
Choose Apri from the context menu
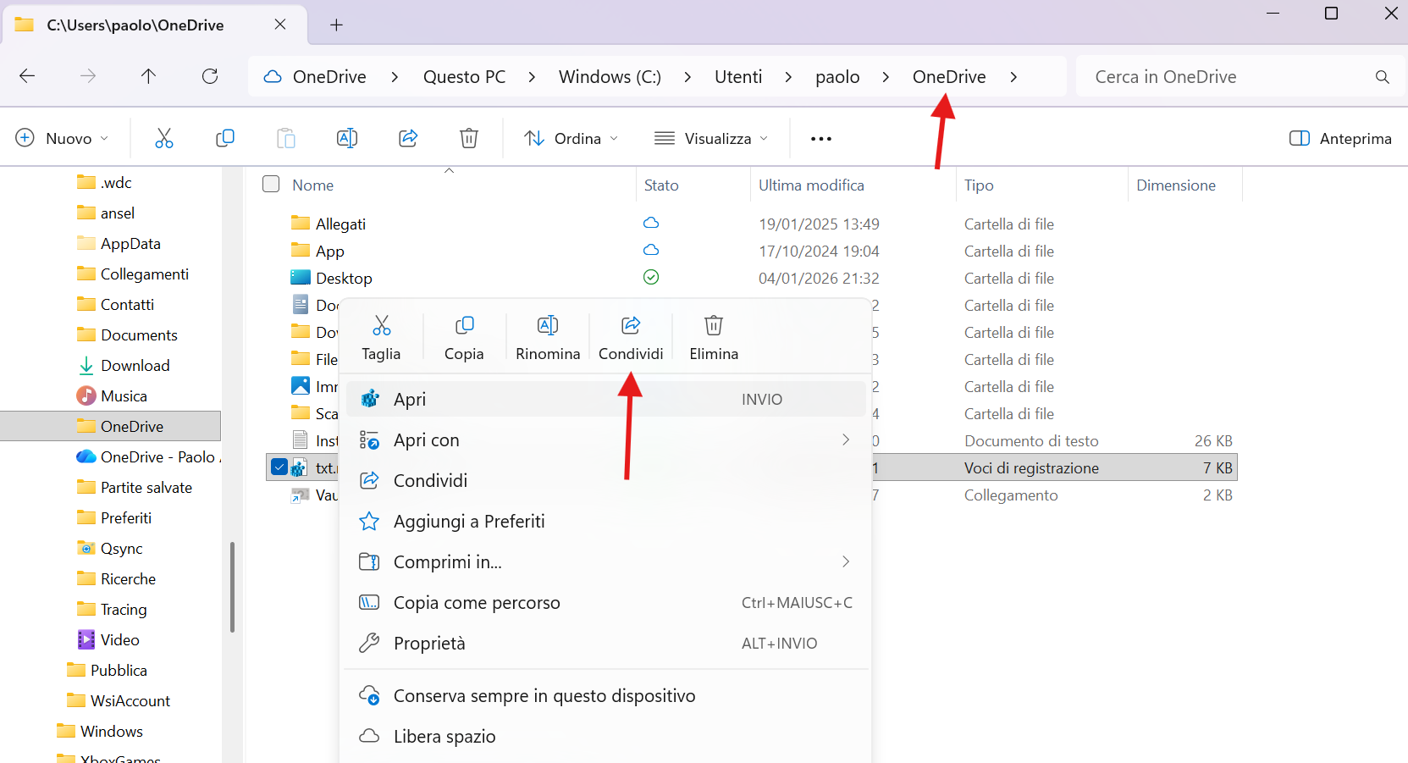[607, 399]
